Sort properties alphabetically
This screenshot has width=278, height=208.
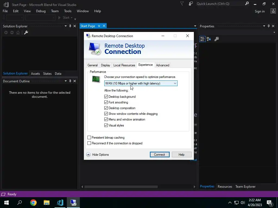(x=209, y=39)
